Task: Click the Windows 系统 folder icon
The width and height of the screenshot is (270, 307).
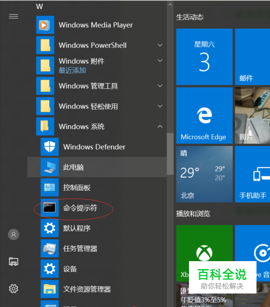Action: point(45,126)
